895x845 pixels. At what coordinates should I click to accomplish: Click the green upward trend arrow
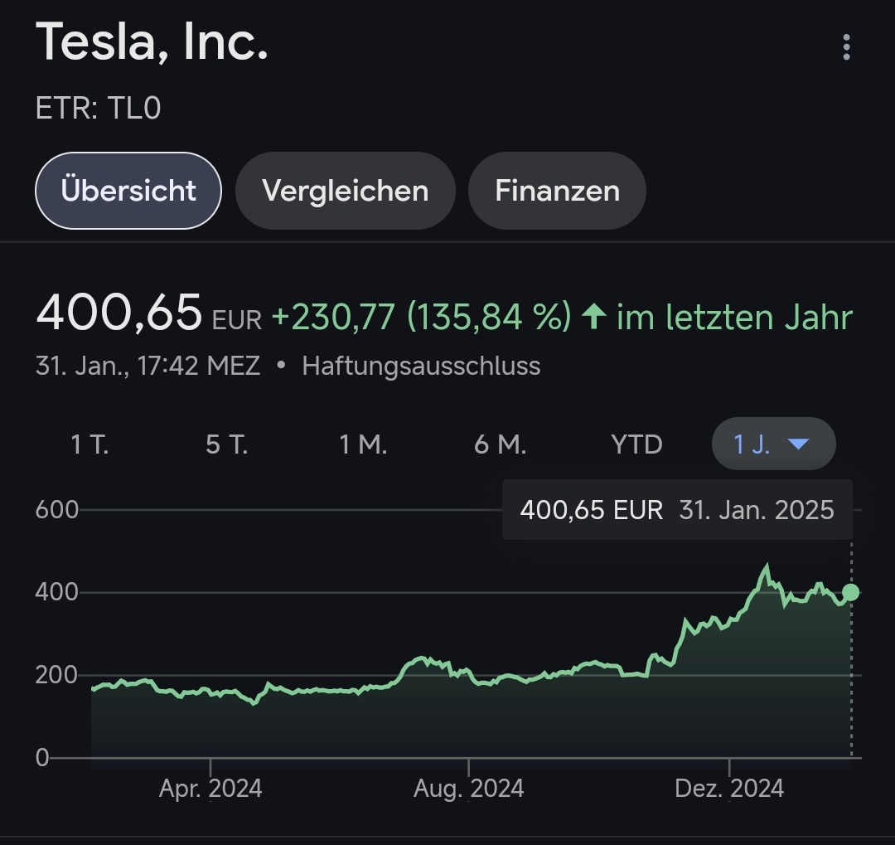593,316
